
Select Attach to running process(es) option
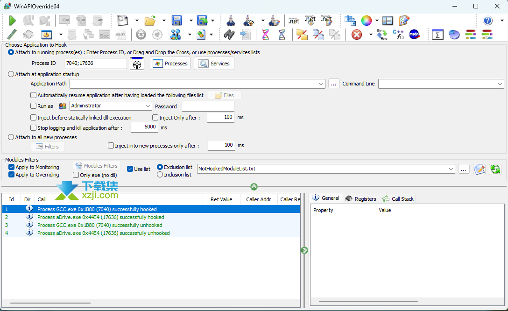click(x=11, y=52)
